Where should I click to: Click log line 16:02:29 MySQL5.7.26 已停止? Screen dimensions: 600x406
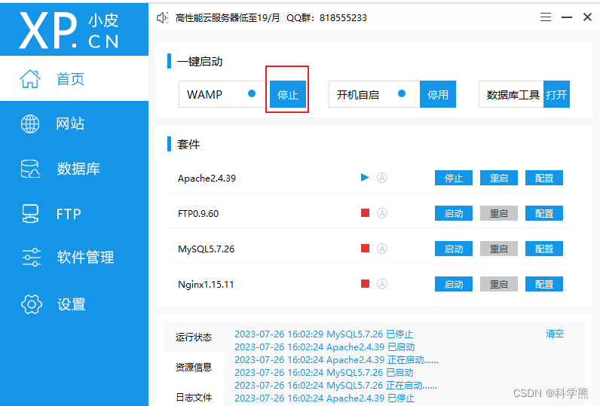323,334
